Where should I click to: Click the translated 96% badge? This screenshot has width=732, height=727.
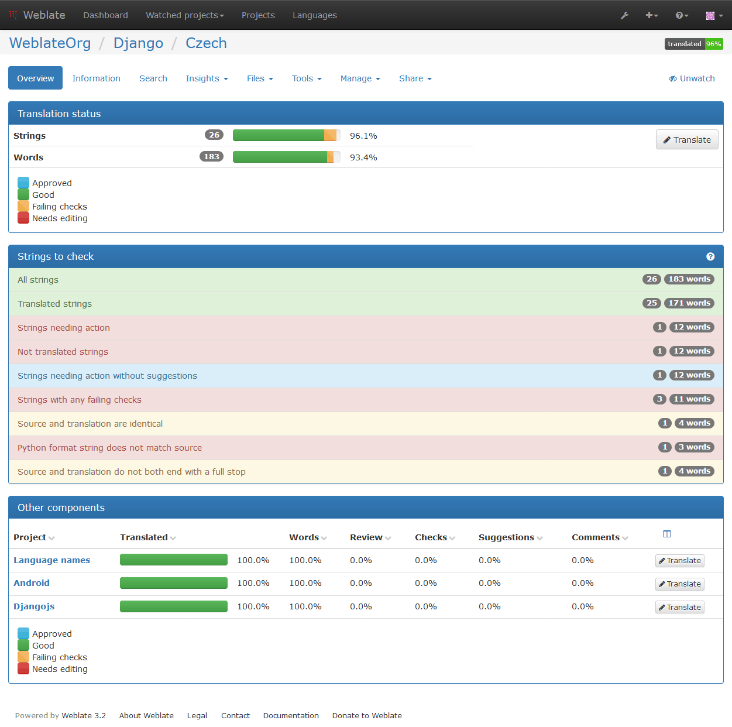pyautogui.click(x=694, y=44)
